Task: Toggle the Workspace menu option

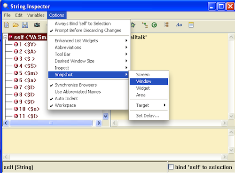Action: pyautogui.click(x=88, y=105)
